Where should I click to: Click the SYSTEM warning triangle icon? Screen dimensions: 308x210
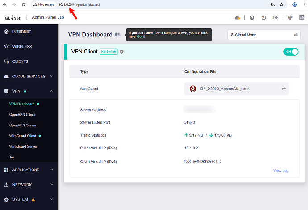pos(33,200)
